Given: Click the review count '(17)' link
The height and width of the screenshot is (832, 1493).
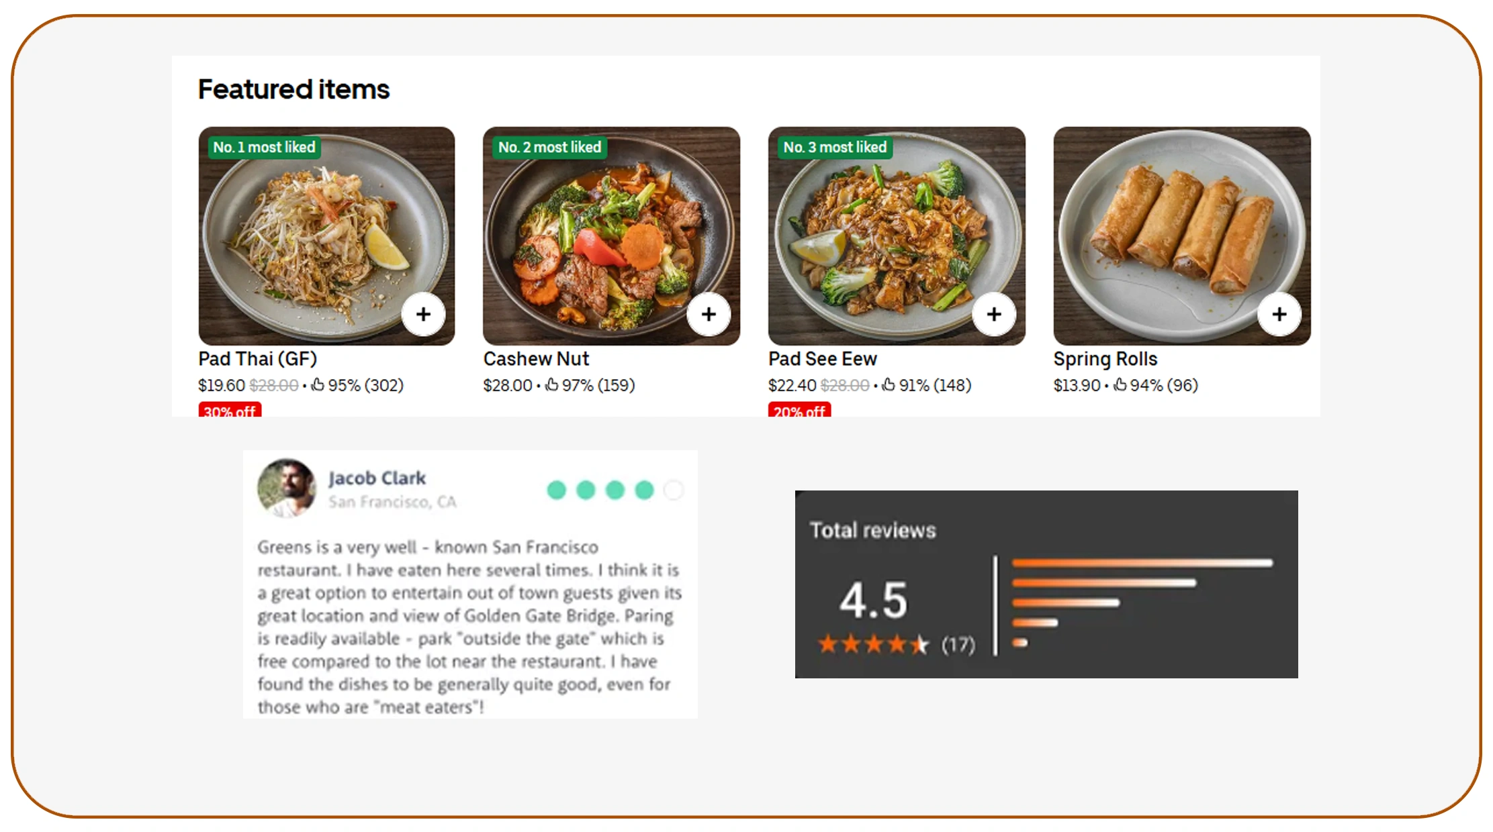Looking at the screenshot, I should pyautogui.click(x=958, y=644).
